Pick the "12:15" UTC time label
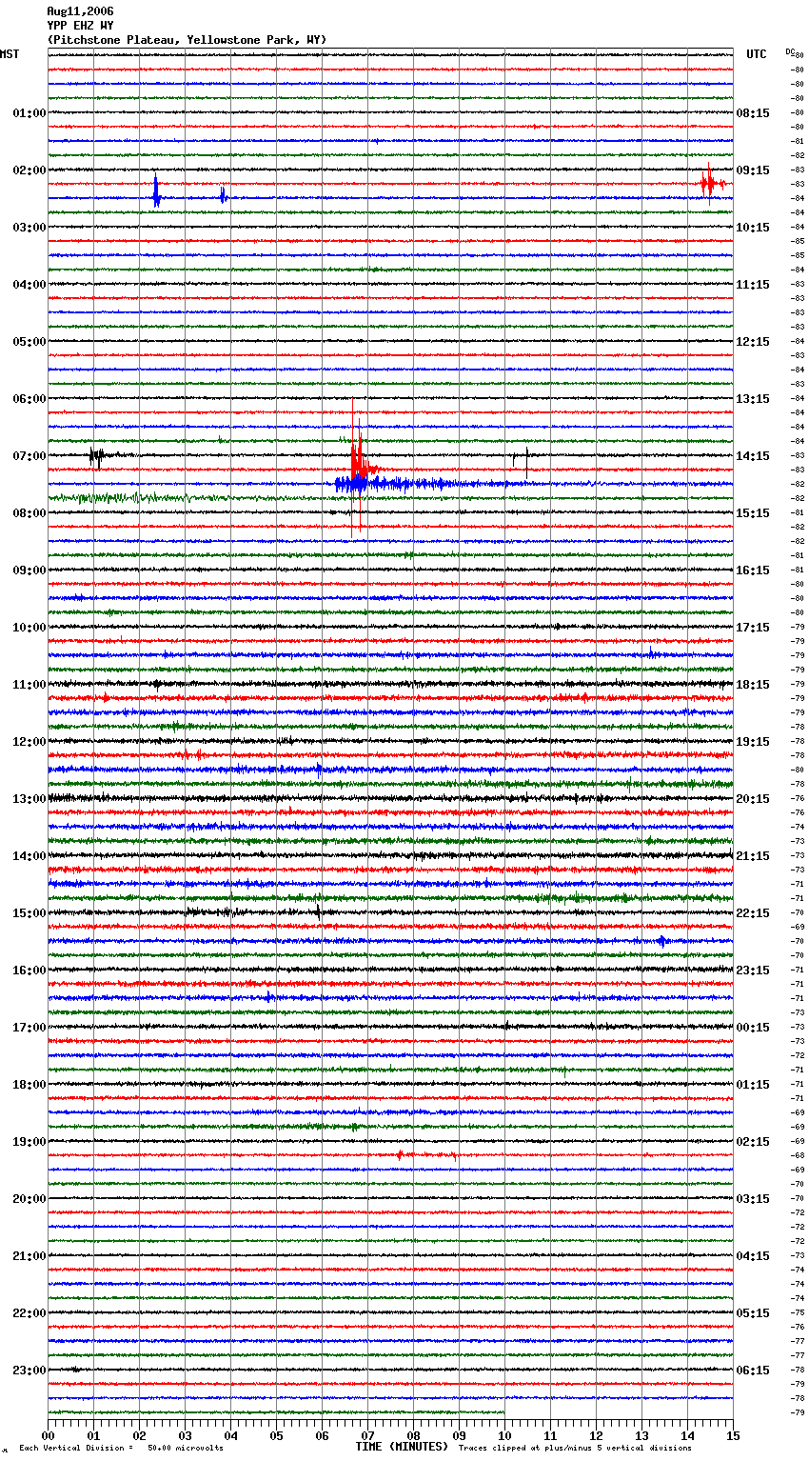The height and width of the screenshot is (1461, 809). tap(753, 342)
